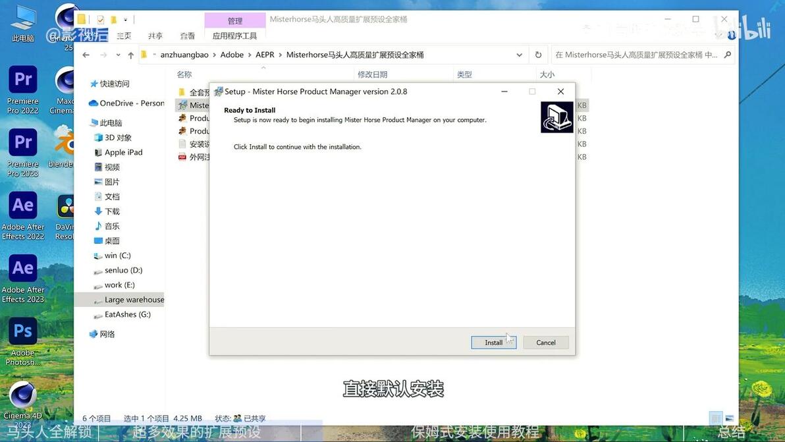Open DaVinci Resolve desktop icon
Viewport: 785px width, 442px height.
(65, 216)
